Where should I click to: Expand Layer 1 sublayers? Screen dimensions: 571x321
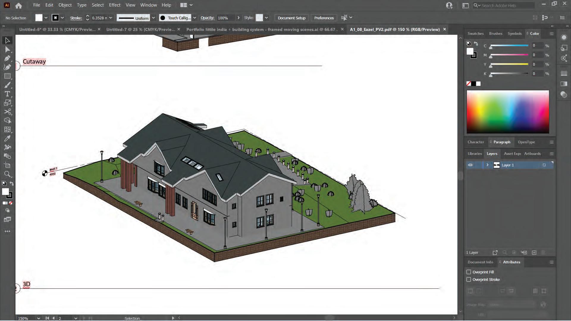click(487, 165)
